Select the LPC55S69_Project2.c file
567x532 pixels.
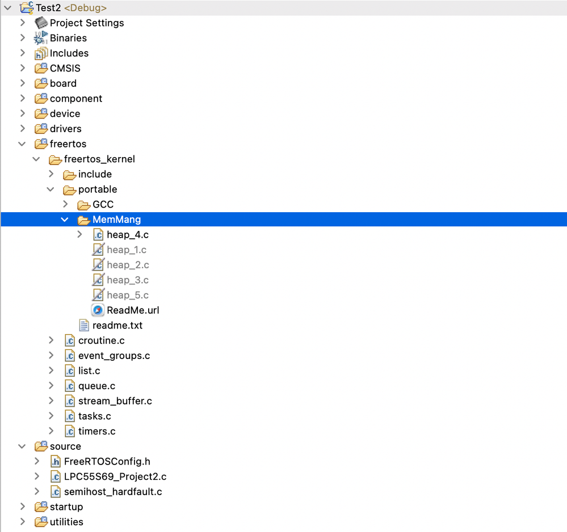[x=115, y=477]
